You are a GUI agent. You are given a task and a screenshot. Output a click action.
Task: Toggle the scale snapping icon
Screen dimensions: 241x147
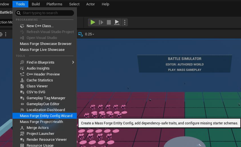coord(81,34)
